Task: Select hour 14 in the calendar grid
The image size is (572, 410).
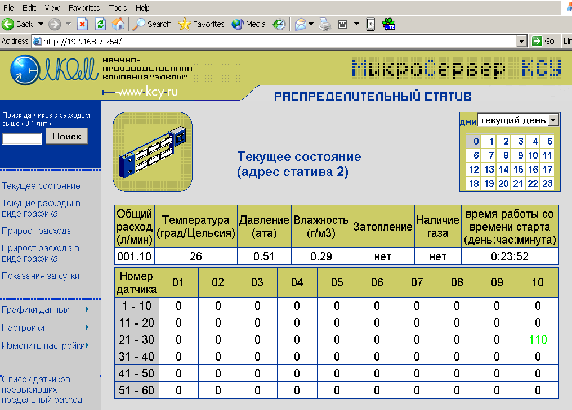Action: click(x=503, y=169)
